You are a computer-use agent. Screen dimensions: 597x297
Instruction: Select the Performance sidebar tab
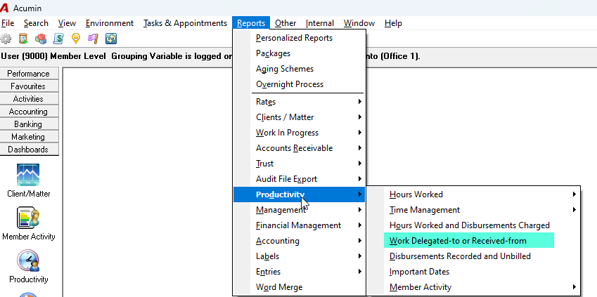(30, 74)
